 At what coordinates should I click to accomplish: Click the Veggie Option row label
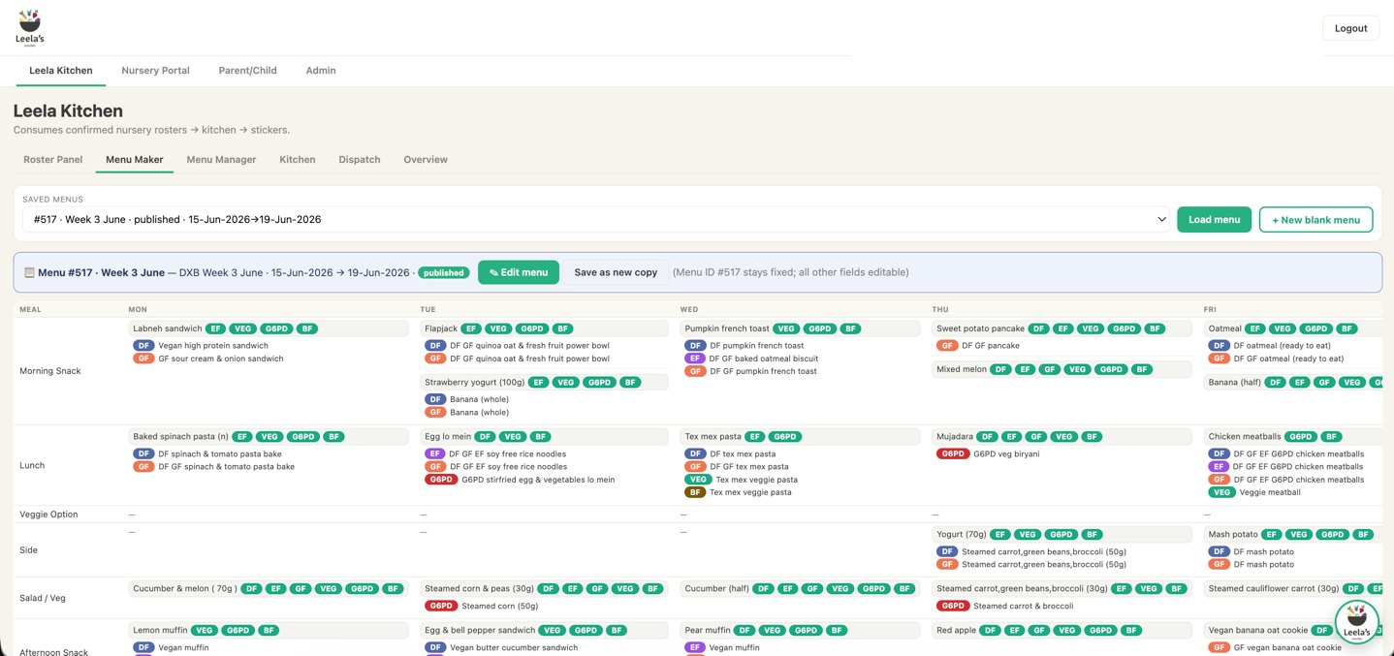48,515
